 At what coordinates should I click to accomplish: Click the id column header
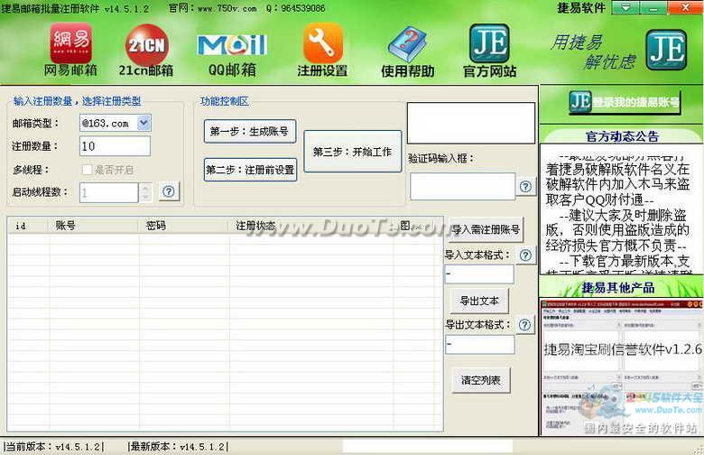click(28, 226)
